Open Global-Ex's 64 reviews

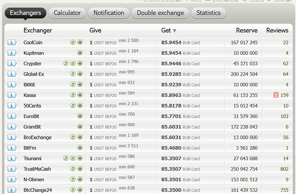click(286, 74)
